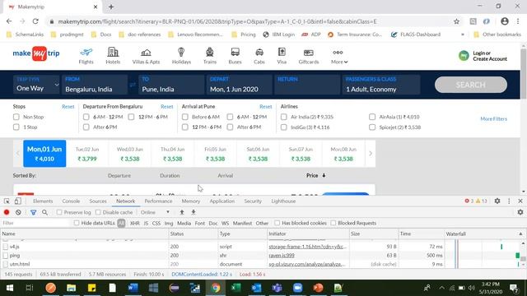The image size is (527, 296).
Task: Switch to the Performance tab
Action: tap(158, 201)
